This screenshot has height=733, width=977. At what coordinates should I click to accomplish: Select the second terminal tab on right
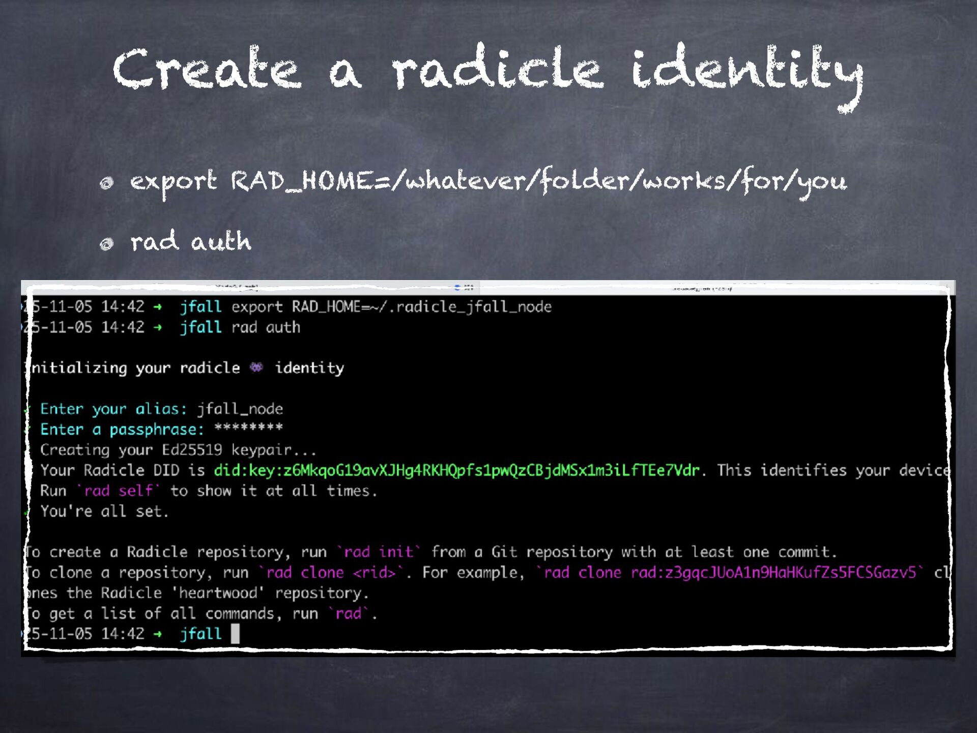pos(702,289)
